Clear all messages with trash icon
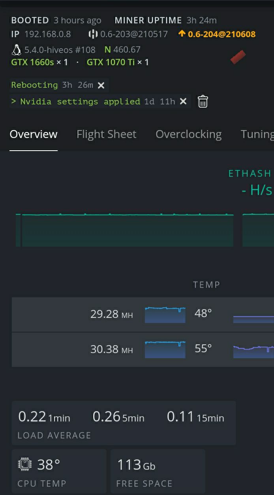 (203, 102)
